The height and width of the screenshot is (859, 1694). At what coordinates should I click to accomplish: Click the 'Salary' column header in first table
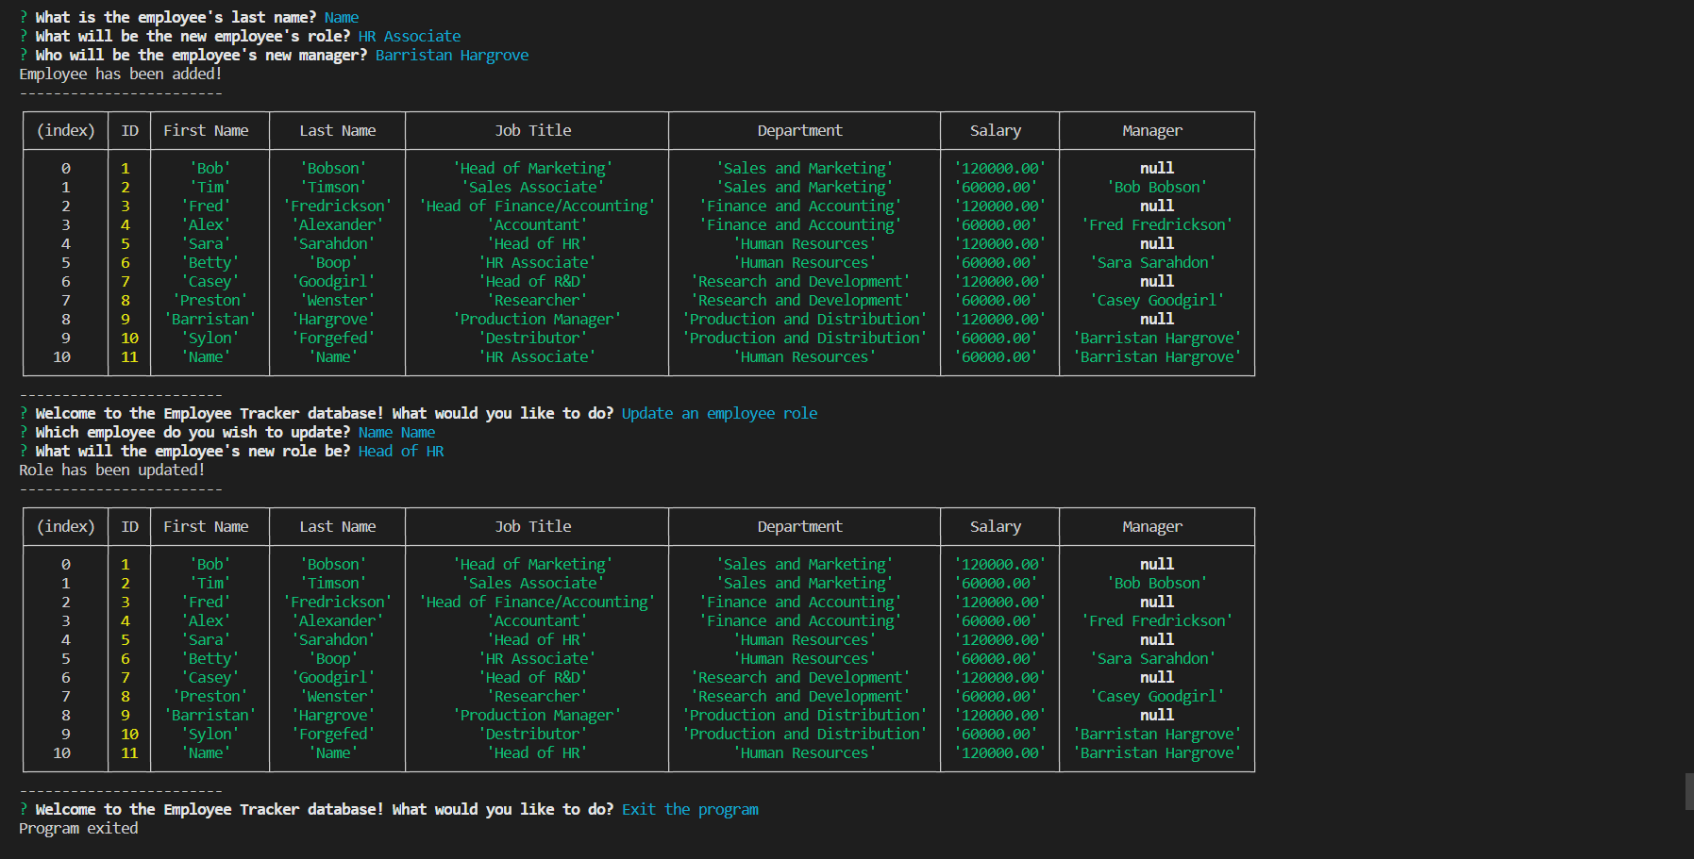tap(996, 130)
